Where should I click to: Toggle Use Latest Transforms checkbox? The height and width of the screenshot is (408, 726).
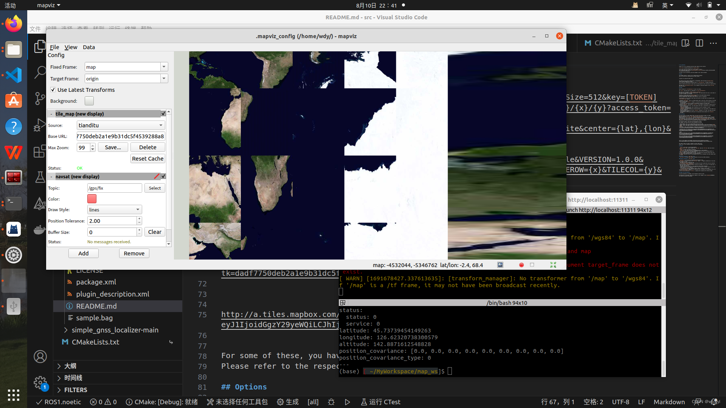[53, 90]
